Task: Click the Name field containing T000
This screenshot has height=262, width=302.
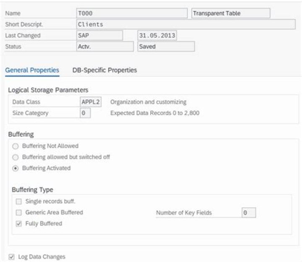Action: tap(132, 13)
